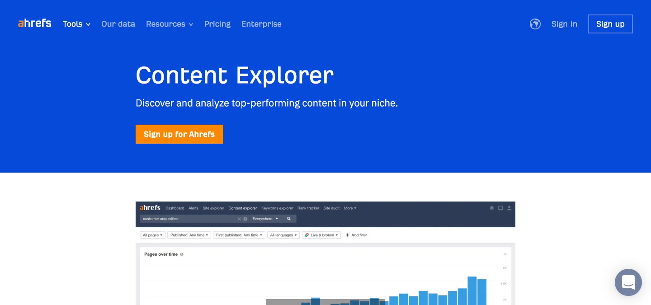Click the user profile icon in the preview
Screen dimensions: 651x305
tap(509, 208)
